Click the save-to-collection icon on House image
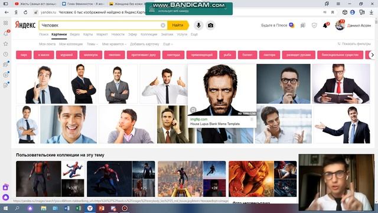The image size is (378, 213). pyautogui.click(x=193, y=110)
